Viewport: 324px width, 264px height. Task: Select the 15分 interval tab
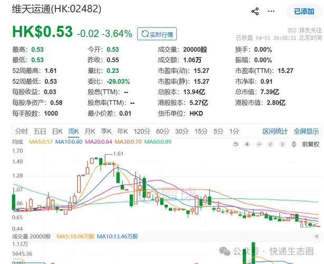(x=201, y=131)
